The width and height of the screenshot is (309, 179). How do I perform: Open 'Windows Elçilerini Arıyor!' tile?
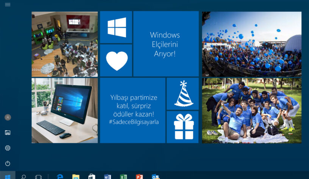click(166, 44)
